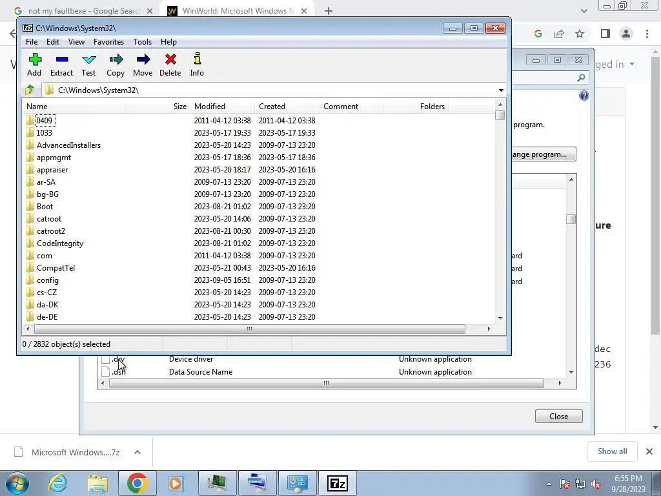Open the Tools menu

tap(143, 42)
